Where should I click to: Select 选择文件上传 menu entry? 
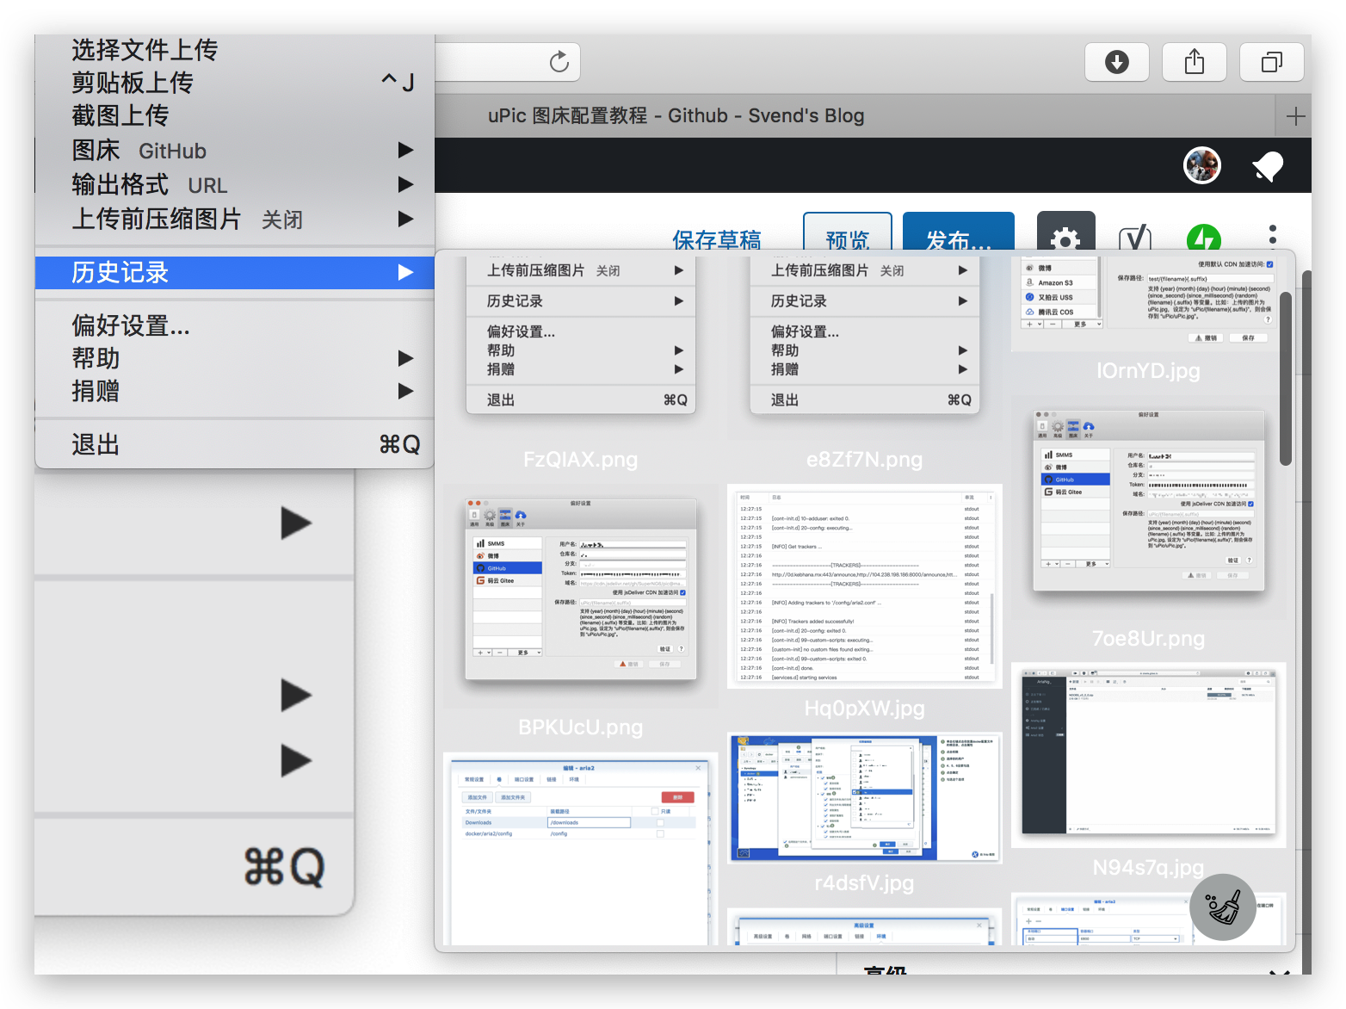point(234,50)
